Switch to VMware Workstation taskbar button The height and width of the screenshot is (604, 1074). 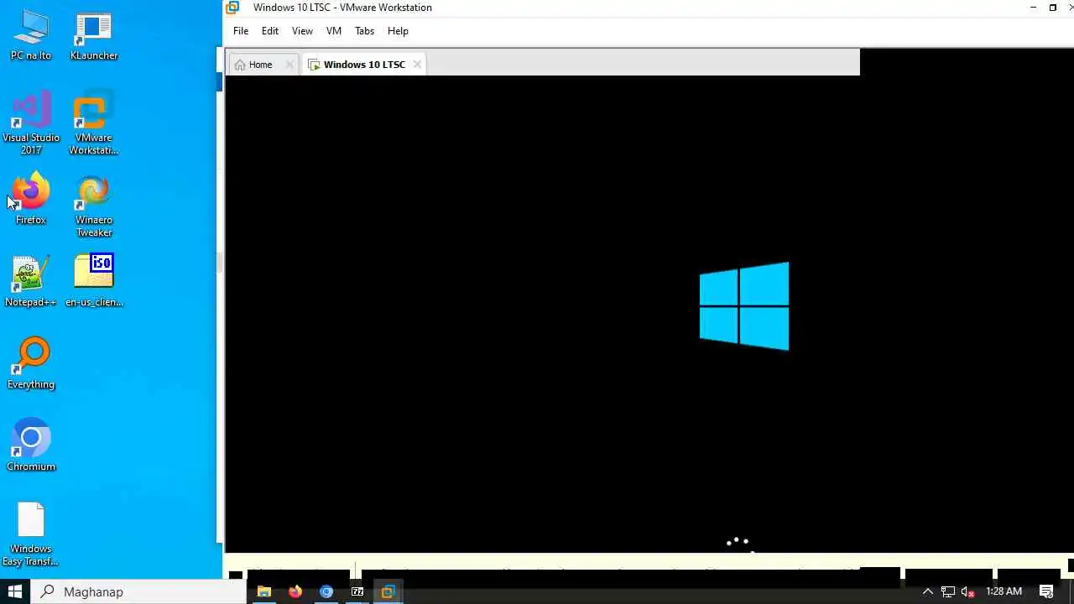point(388,591)
